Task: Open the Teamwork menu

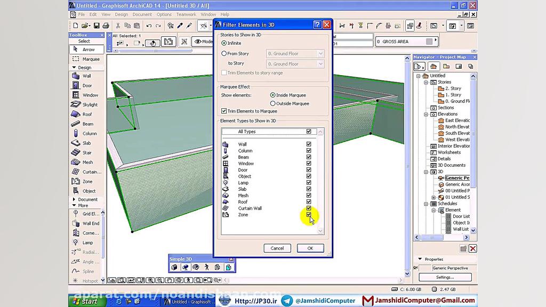Action: click(186, 14)
